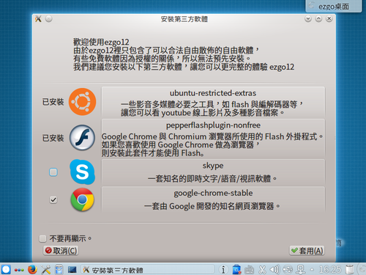Select the ubuntu-restricted-extras description panel
The image size is (366, 275).
213,103
